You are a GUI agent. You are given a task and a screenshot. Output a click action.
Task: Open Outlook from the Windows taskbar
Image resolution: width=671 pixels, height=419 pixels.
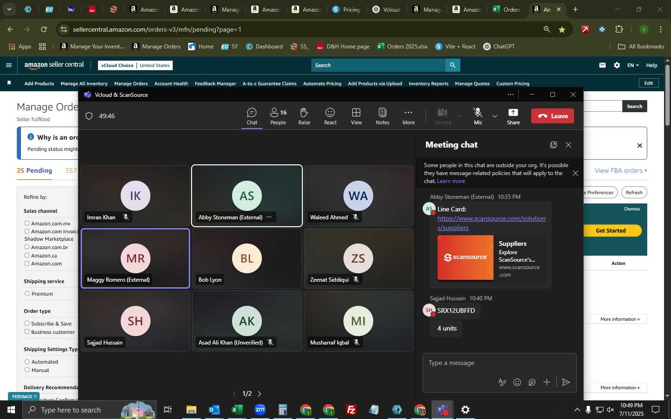(x=214, y=410)
